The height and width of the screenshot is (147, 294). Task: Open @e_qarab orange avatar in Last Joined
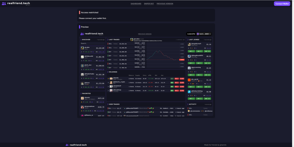189,80
